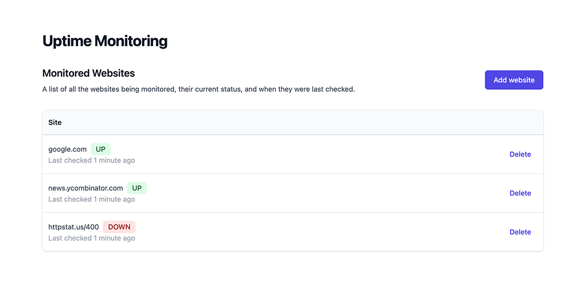Click the Site column header
The image size is (586, 292).
pyautogui.click(x=55, y=122)
